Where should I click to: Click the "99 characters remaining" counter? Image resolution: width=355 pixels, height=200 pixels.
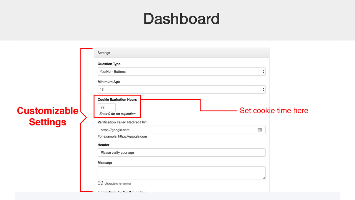pyautogui.click(x=114, y=183)
